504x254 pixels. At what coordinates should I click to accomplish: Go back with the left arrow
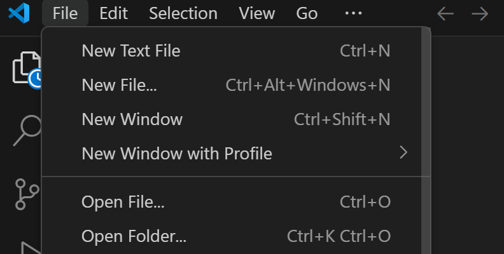[x=445, y=13]
